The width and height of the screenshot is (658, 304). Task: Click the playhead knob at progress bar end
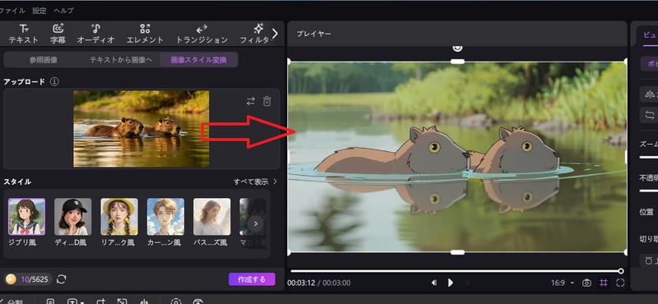coord(621,271)
